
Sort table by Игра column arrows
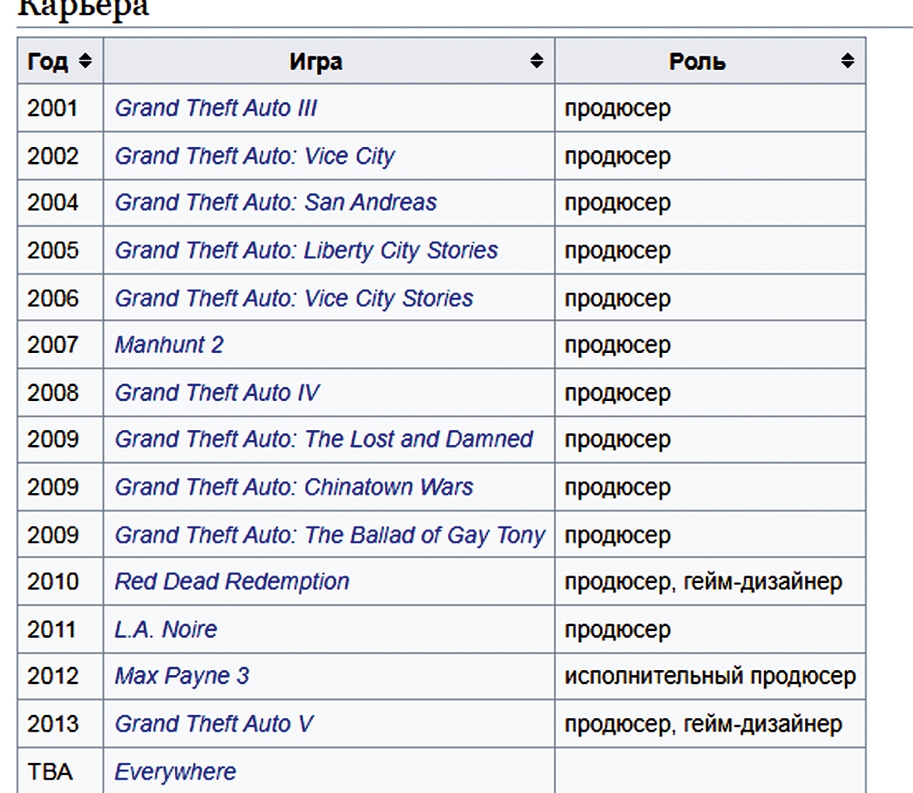tap(537, 61)
